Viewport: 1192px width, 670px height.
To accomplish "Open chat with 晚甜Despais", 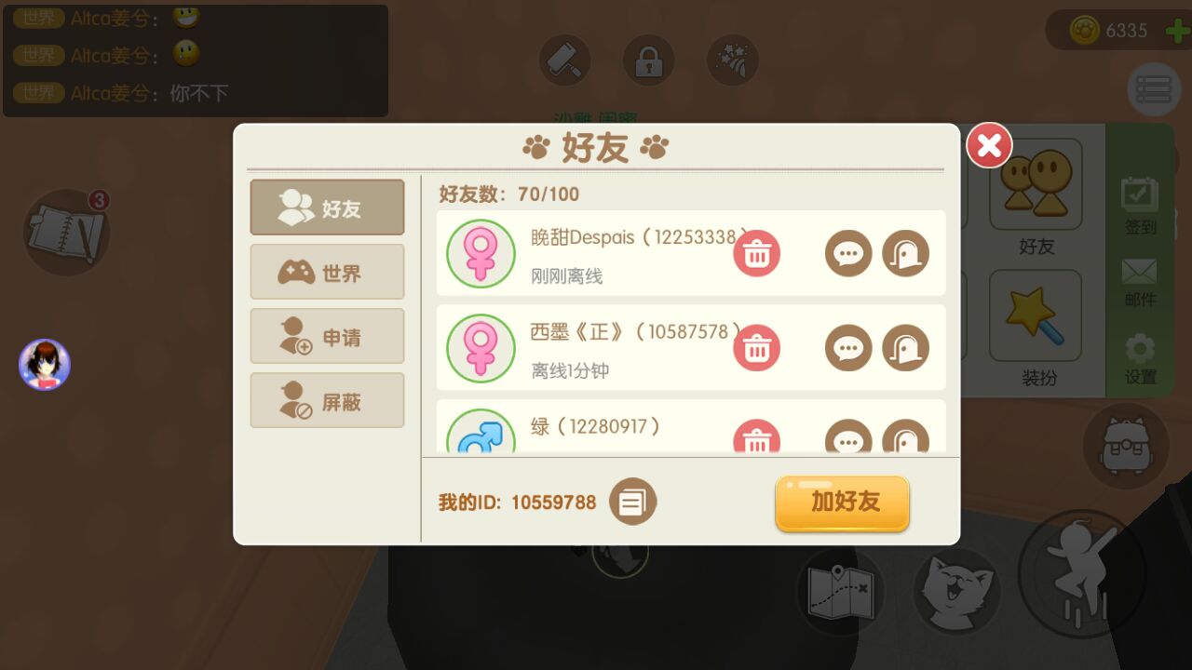I will 848,253.
